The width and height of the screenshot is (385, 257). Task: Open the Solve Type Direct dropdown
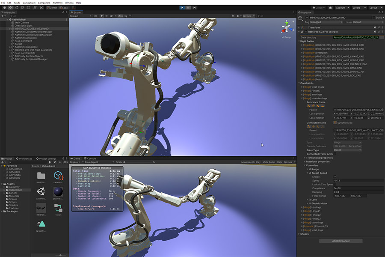point(347,150)
